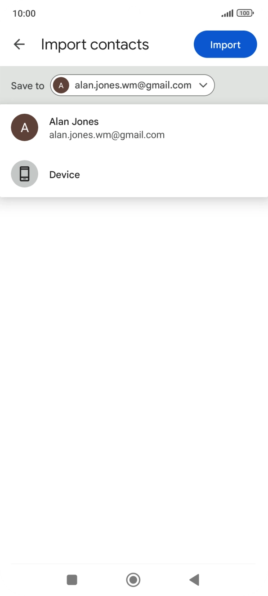This screenshot has height=596, width=268.
Task: Tap the Android home navigation button
Action: (133, 580)
